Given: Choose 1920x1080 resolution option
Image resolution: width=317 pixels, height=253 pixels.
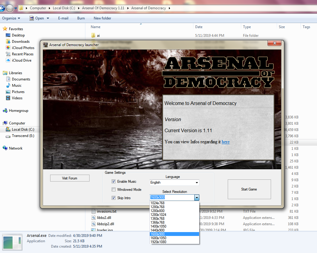Looking at the screenshot, I should [174, 242].
